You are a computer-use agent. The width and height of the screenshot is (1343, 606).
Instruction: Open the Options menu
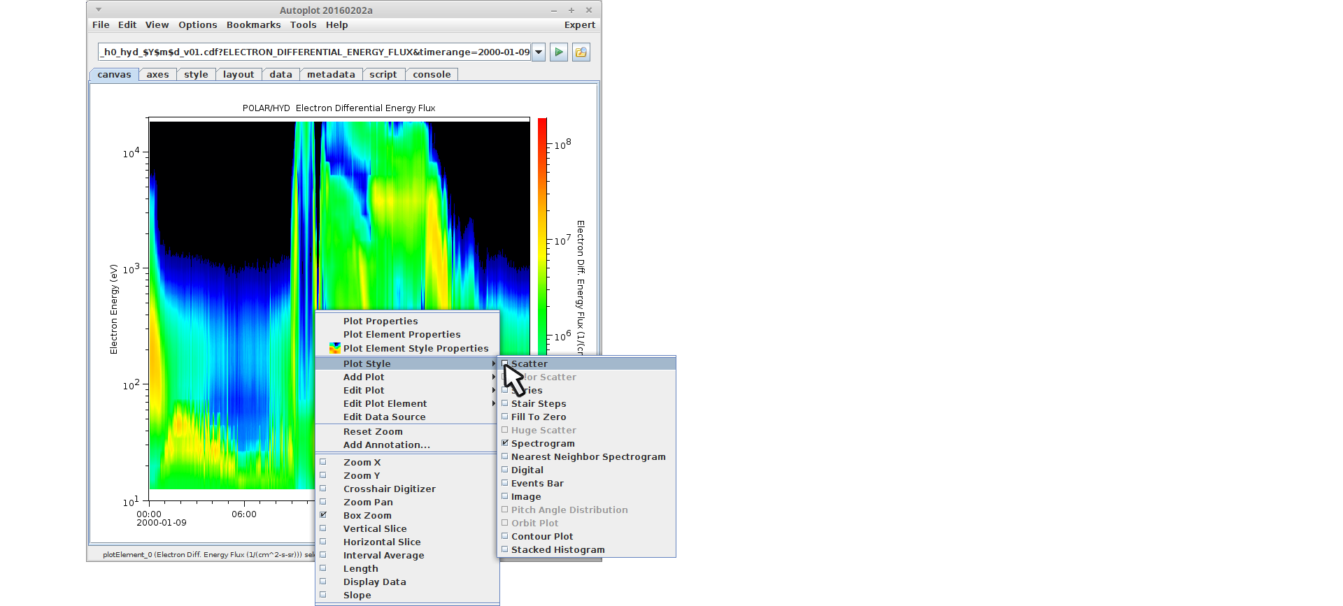[197, 24]
